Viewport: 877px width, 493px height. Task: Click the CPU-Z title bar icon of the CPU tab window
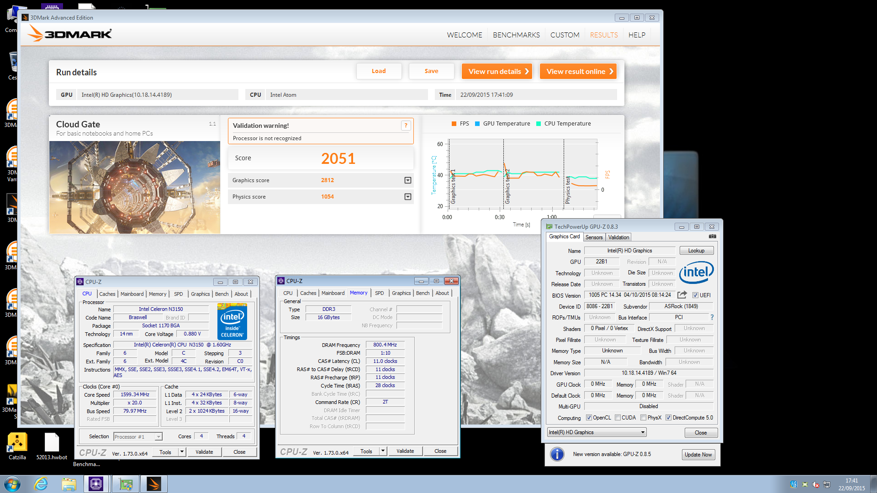coord(80,282)
